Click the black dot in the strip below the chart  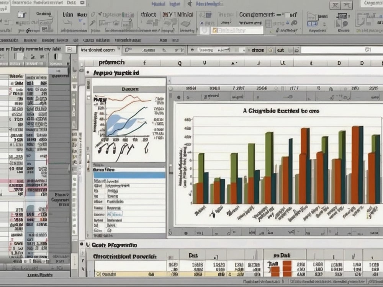click(186, 233)
